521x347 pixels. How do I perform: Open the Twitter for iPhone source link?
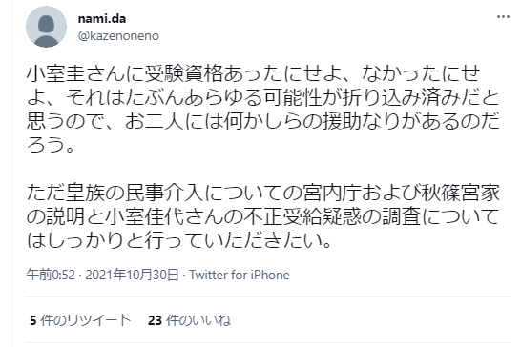240,275
